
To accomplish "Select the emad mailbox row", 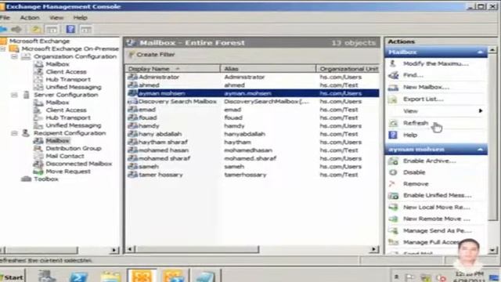I will click(x=252, y=110).
